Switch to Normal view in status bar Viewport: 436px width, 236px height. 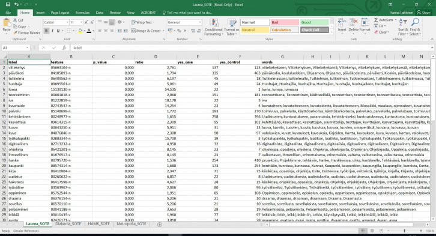[x=363, y=231]
